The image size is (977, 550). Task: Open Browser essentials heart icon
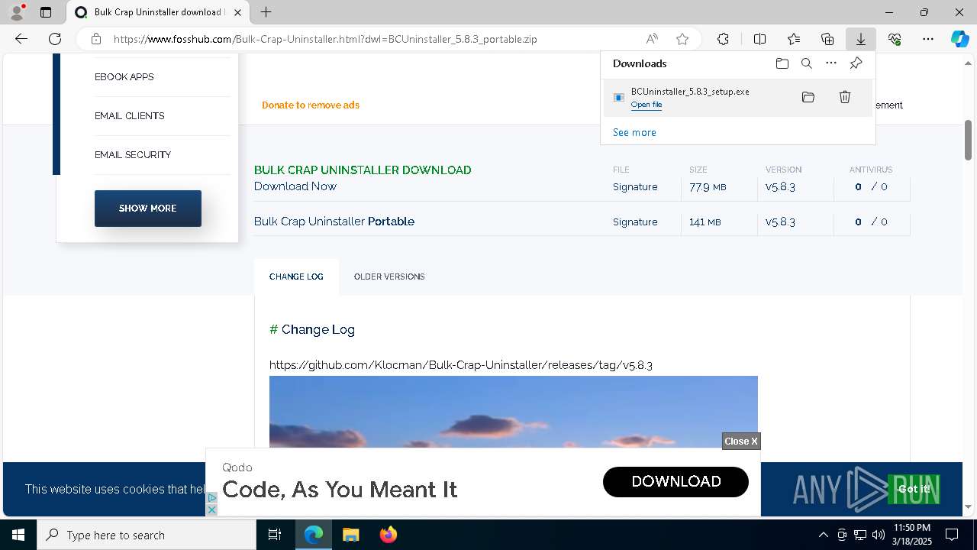895,39
